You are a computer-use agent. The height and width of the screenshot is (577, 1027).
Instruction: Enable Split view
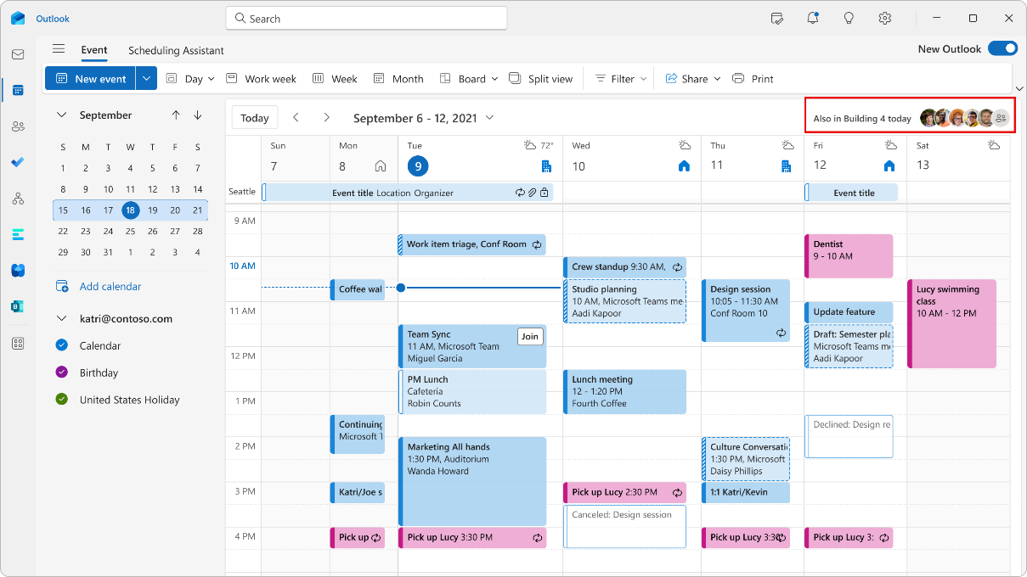541,79
